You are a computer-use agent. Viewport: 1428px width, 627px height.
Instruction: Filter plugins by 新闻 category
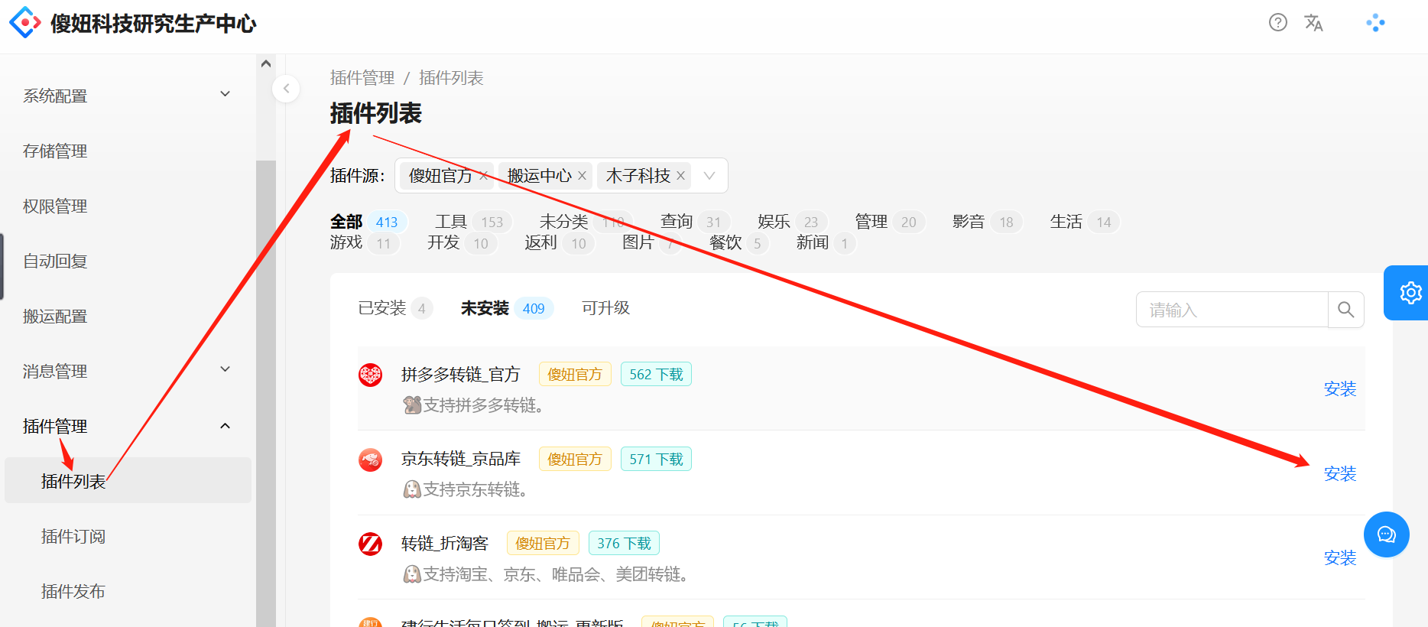[826, 243]
